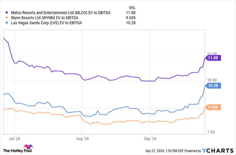Image resolution: width=236 pixels, height=155 pixels.
Task: Select Las Vegas Sands Corp legend label
Action: (47, 23)
